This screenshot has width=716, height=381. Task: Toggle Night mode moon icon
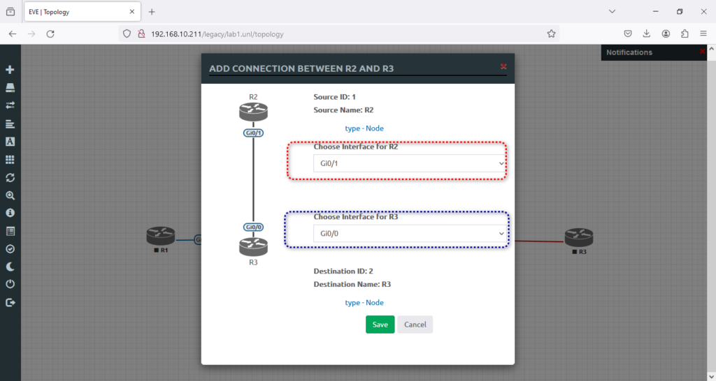10,267
